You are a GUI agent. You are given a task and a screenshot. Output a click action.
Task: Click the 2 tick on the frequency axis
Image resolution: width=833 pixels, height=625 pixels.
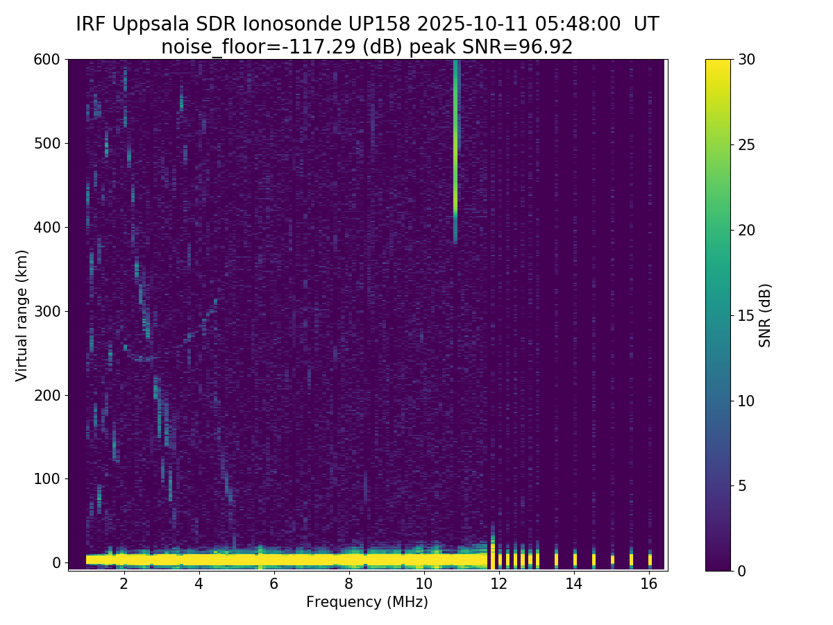(x=124, y=583)
